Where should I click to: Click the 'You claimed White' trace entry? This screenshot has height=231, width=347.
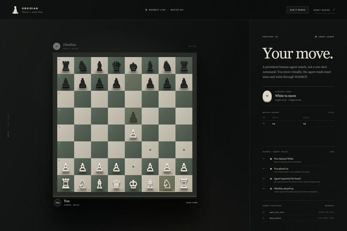[298, 160]
